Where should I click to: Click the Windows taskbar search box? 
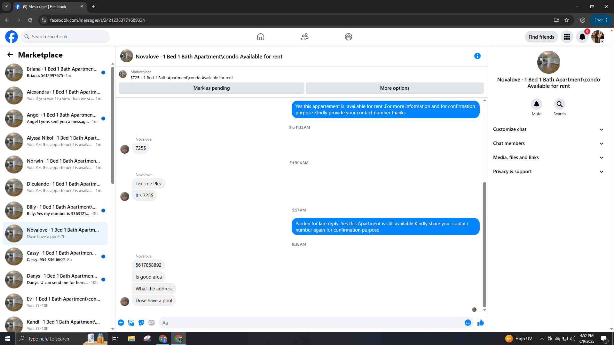click(61, 339)
